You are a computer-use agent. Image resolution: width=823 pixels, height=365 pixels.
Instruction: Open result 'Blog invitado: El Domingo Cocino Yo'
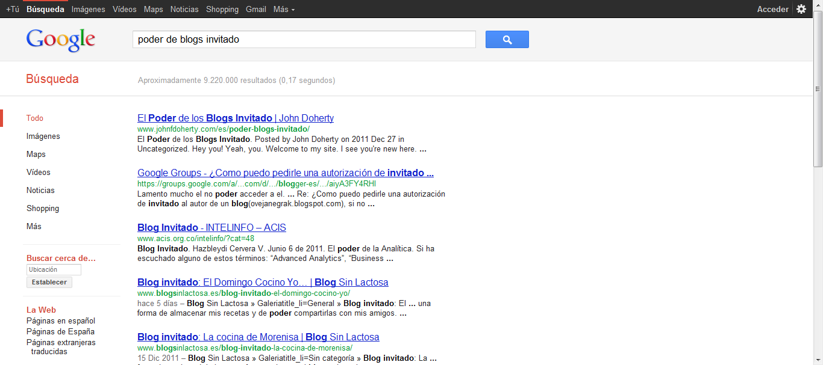(x=263, y=283)
